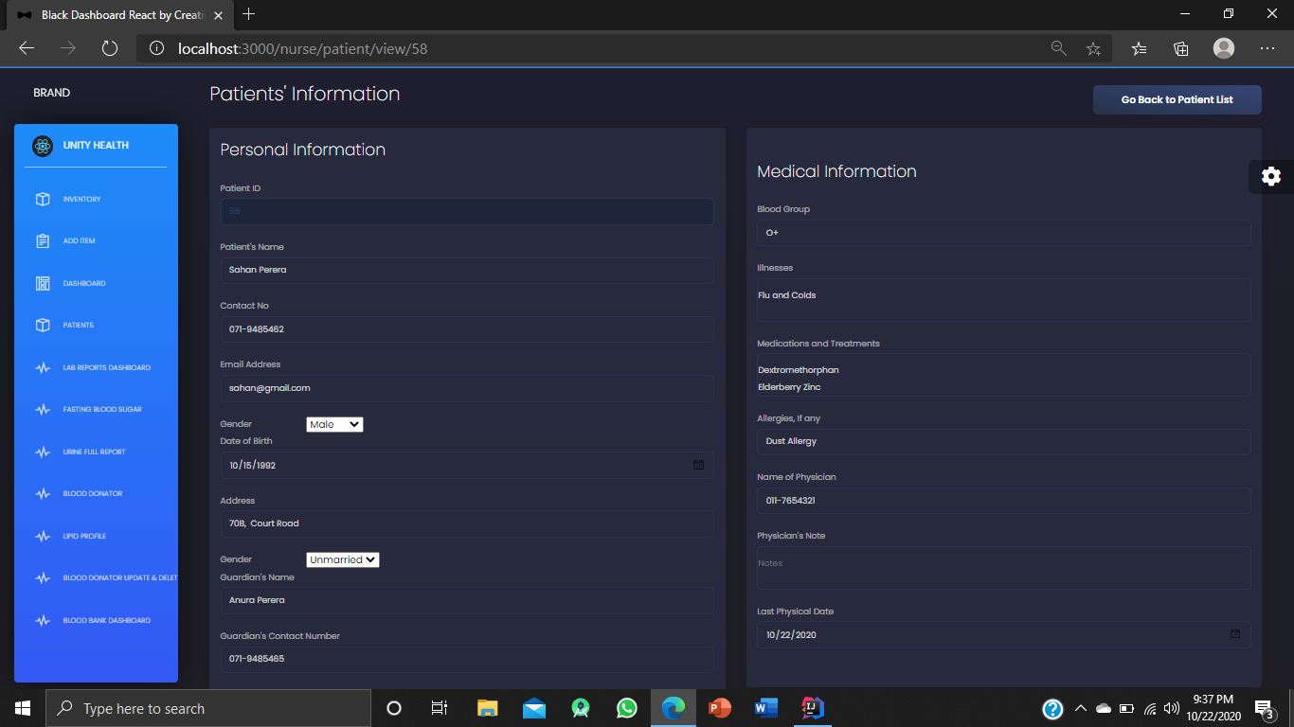
Task: Select the Black Dashboard React browser tab
Action: [120, 15]
